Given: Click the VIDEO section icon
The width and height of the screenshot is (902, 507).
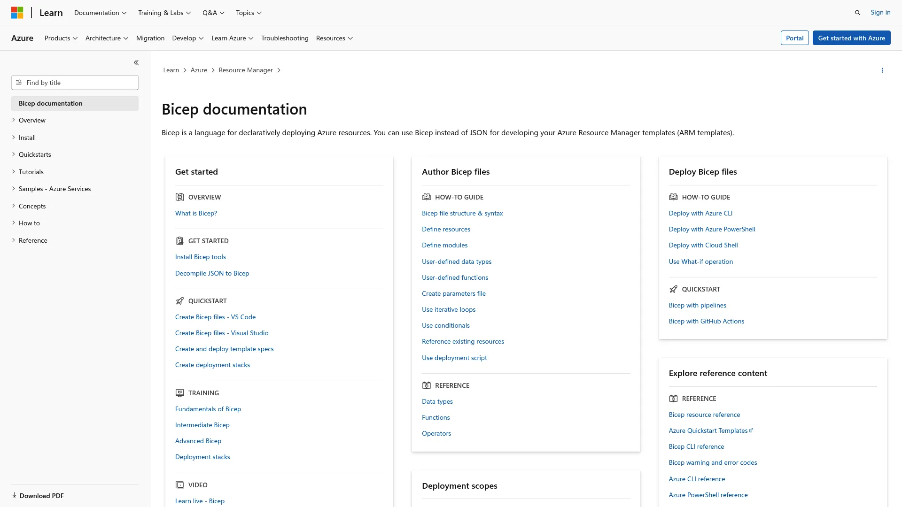Looking at the screenshot, I should click(179, 485).
